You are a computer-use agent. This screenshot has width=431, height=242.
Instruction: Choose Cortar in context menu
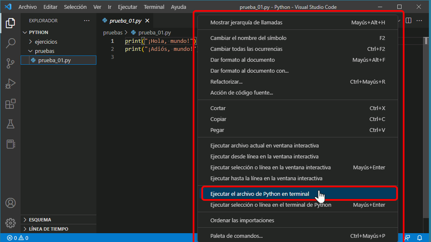(x=298, y=108)
